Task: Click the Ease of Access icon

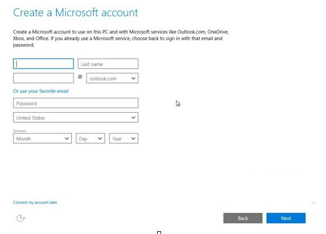Action: [21, 218]
